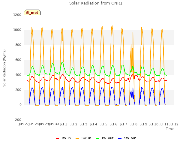The width and height of the screenshot is (192, 144).
Task: Select the LW_in legend entry
Action: coord(63,138)
